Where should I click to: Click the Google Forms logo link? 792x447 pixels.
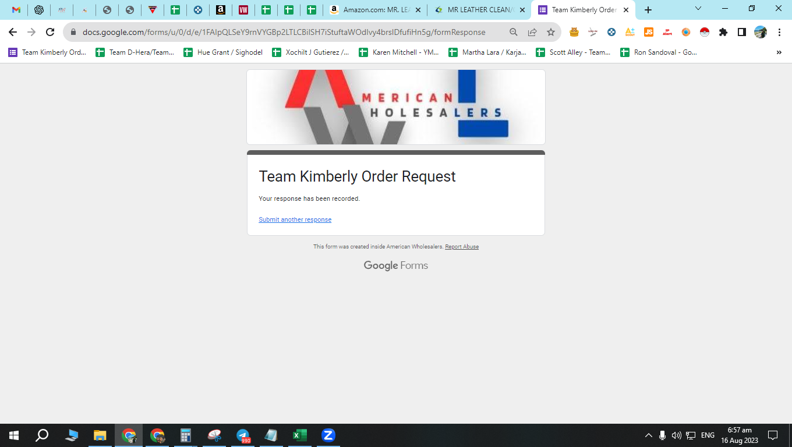click(x=396, y=265)
